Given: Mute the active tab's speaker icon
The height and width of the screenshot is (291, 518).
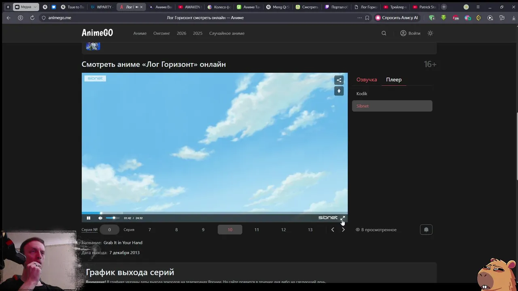Looking at the screenshot, I should 136,7.
